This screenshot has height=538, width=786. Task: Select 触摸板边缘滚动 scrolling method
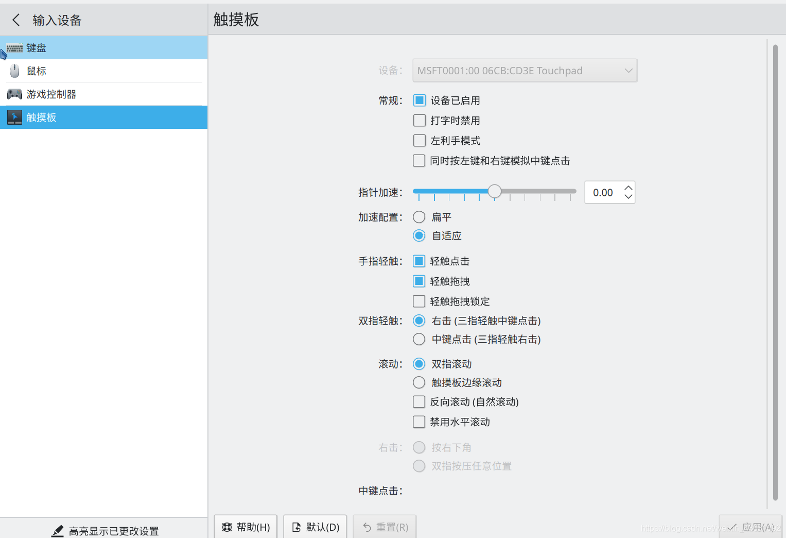coord(419,382)
